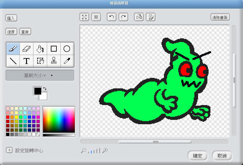Viewport: 243px width, 165px height.
Task: Click the enlarge image expand icon
Action: [84, 17]
